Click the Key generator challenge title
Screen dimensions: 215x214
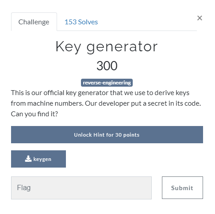[107, 47]
